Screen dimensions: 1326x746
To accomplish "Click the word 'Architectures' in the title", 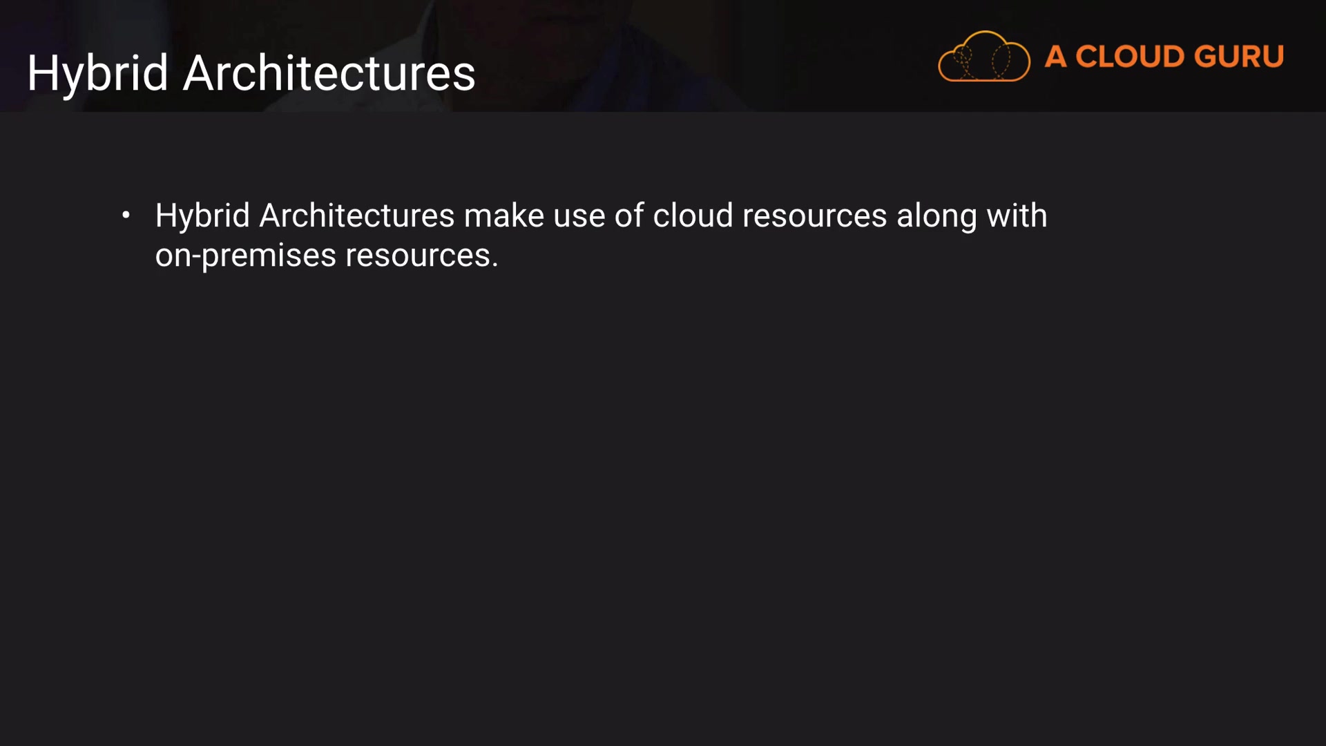I will [329, 73].
